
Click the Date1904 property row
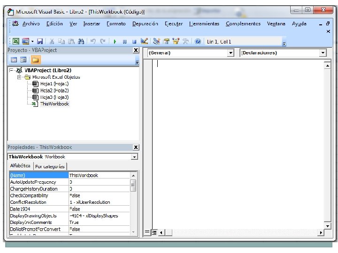(69, 209)
